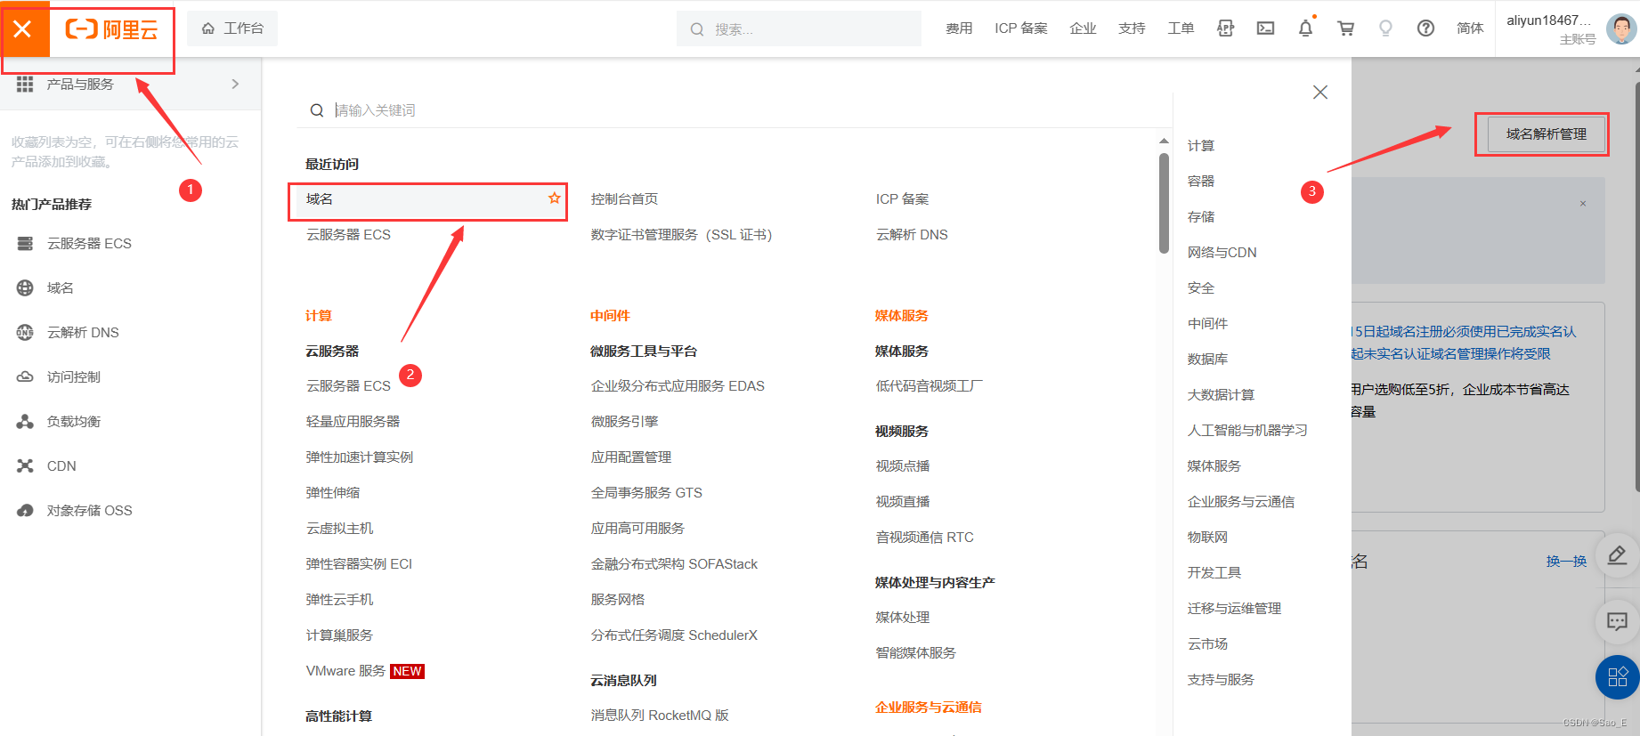Open the Cloud Shell terminal icon

(x=1265, y=28)
